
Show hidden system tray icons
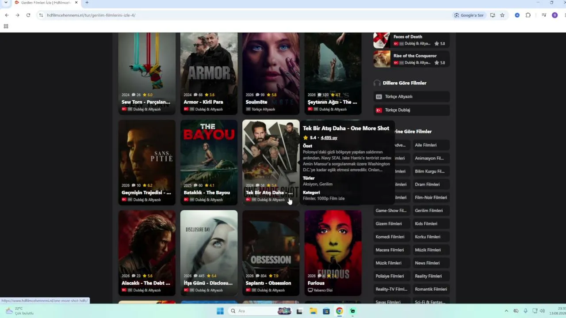pos(506,311)
